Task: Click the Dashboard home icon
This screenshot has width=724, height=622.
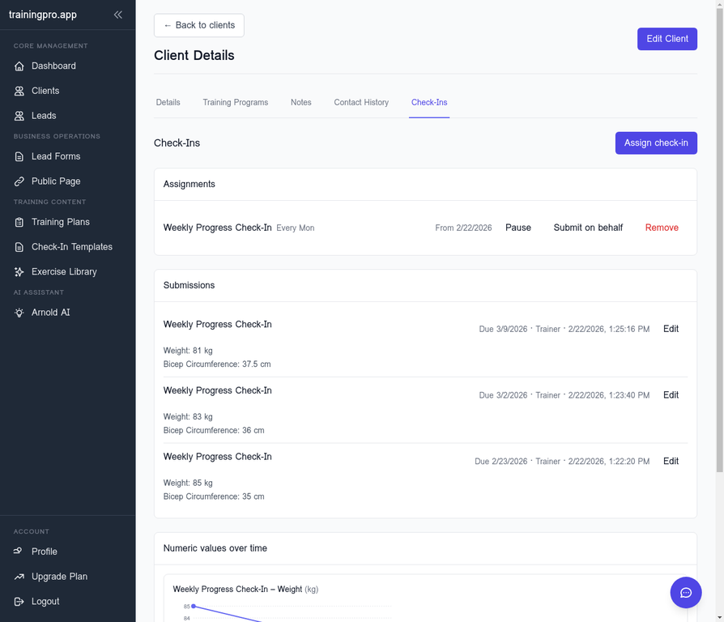Action: click(19, 66)
